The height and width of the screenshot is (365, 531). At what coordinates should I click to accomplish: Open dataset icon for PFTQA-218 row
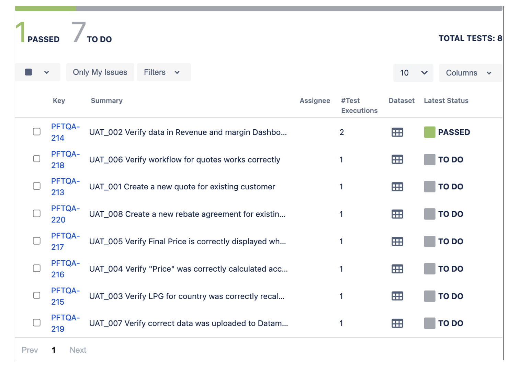[397, 160]
